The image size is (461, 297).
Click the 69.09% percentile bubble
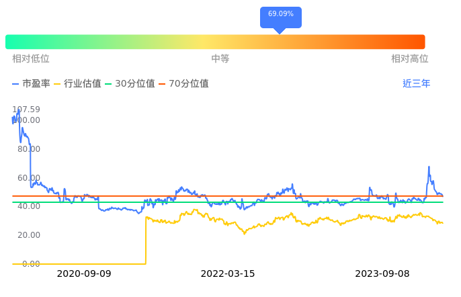(x=280, y=15)
